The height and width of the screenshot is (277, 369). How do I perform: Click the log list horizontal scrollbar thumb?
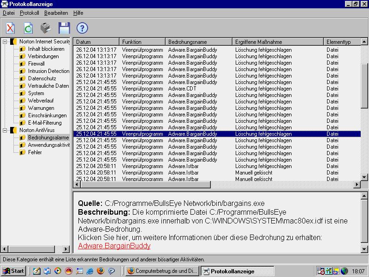[x=145, y=185]
